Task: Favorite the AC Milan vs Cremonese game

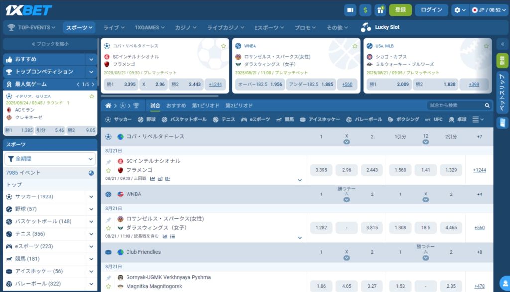Action: pyautogui.click(x=92, y=96)
